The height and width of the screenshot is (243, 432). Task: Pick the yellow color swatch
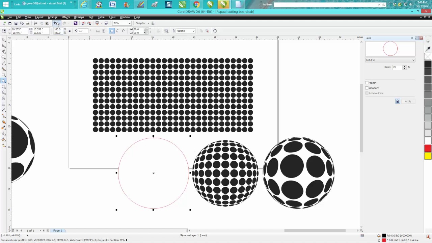428,156
